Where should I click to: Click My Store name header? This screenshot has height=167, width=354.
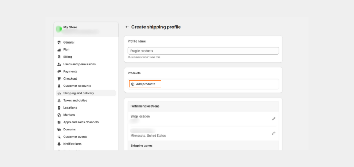70,27
